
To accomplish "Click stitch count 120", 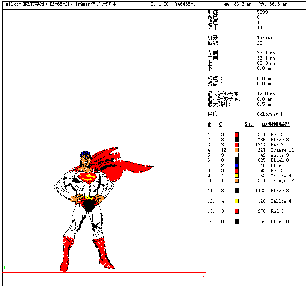I will (262, 201).
